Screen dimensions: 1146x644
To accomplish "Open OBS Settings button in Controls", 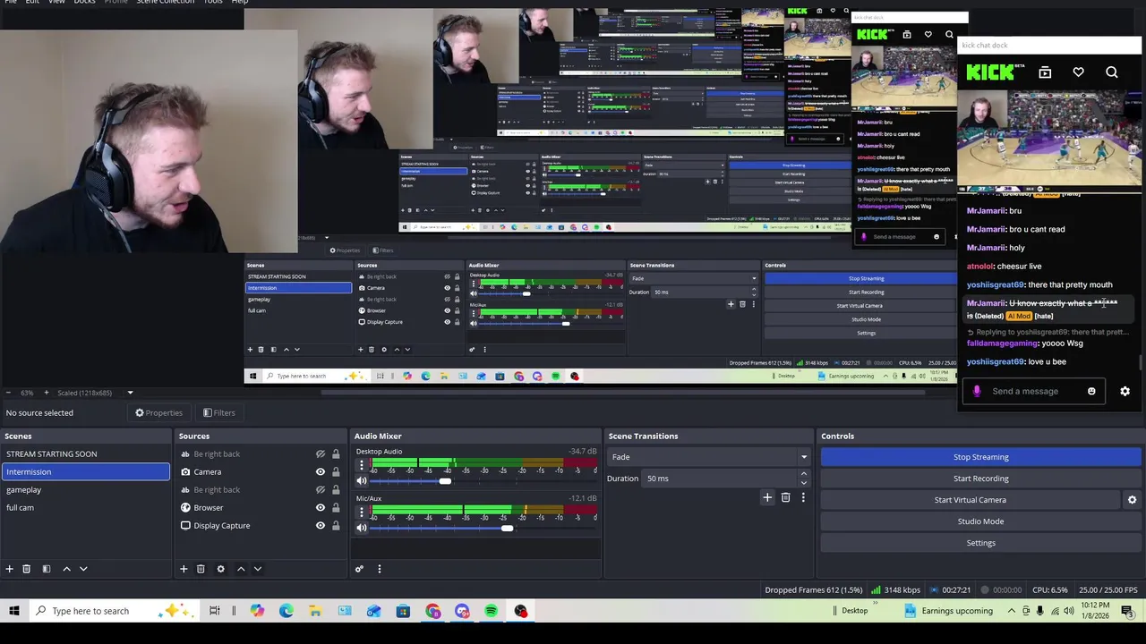I will pos(980,543).
